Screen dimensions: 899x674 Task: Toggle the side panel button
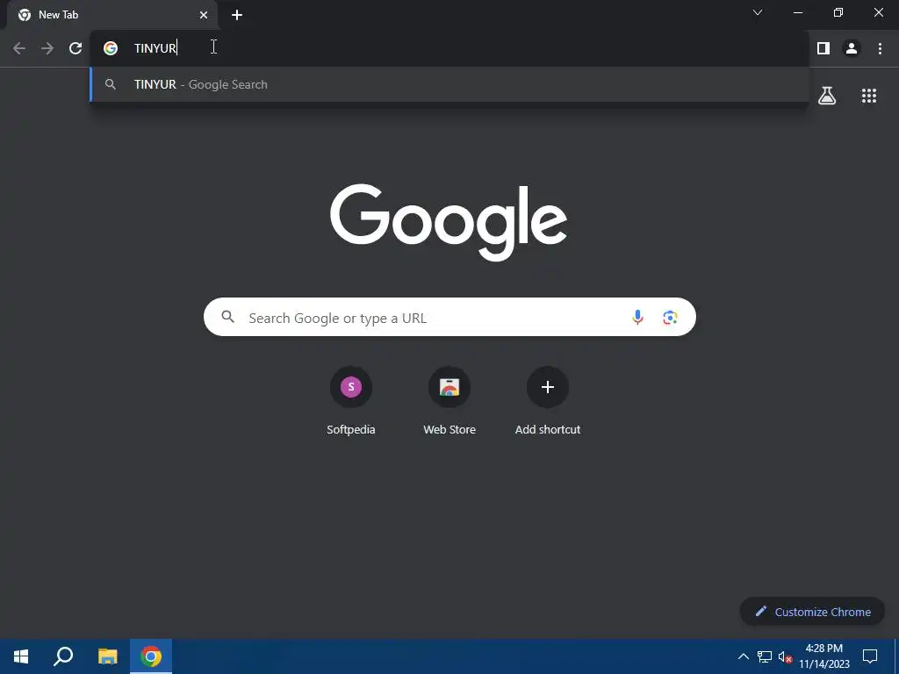(x=823, y=48)
